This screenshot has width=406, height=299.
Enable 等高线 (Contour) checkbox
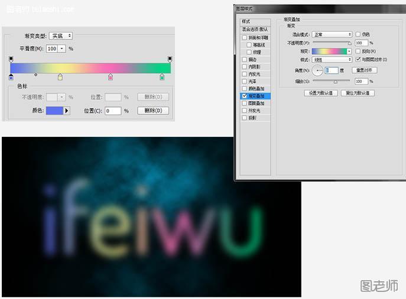(x=249, y=45)
